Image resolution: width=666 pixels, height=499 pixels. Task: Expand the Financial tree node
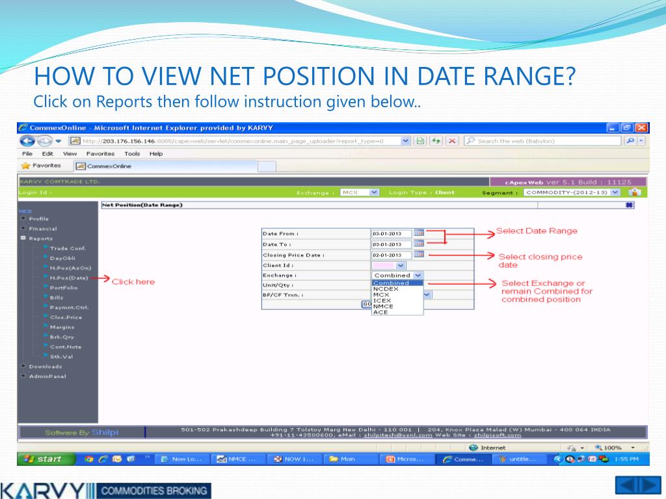[x=23, y=228]
